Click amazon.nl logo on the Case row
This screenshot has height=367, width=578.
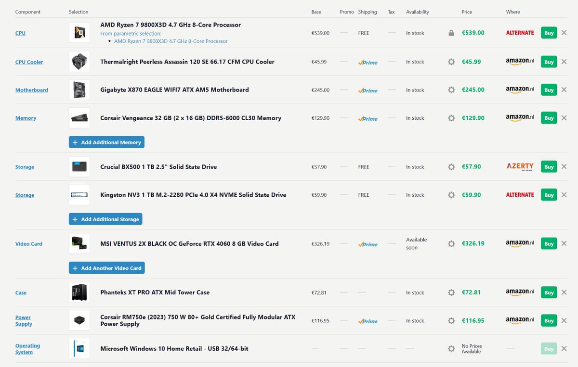(x=520, y=293)
